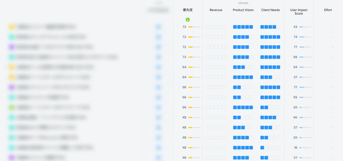This screenshot has height=161, width=343.
Task: Click the priority value 72 in the row scoring 43
Action: tap(184, 27)
